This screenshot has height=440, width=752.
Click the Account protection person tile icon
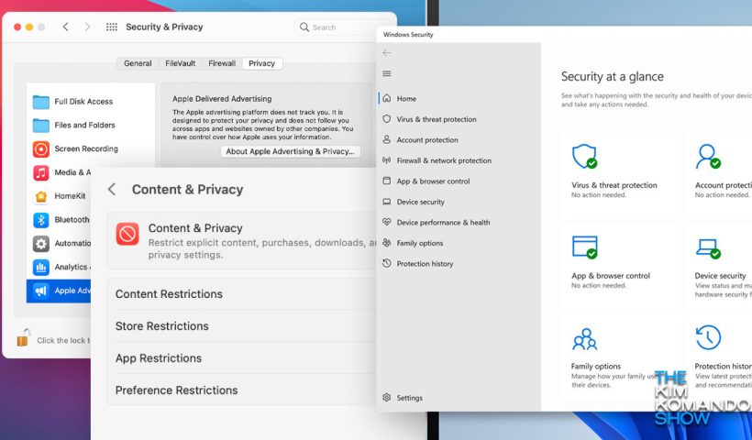click(708, 156)
